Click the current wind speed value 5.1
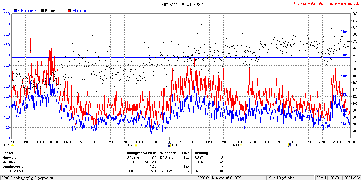The image size is (362, 181). pos(154,171)
